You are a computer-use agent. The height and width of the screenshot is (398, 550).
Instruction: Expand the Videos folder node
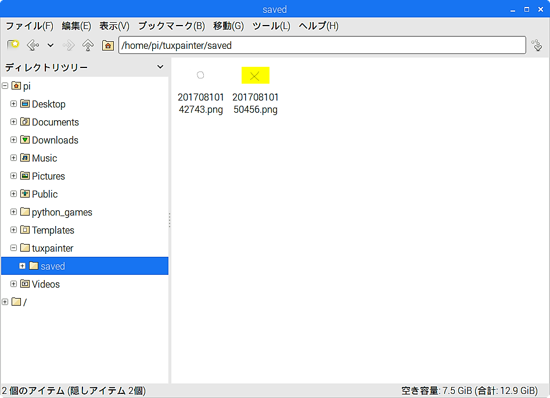click(13, 284)
